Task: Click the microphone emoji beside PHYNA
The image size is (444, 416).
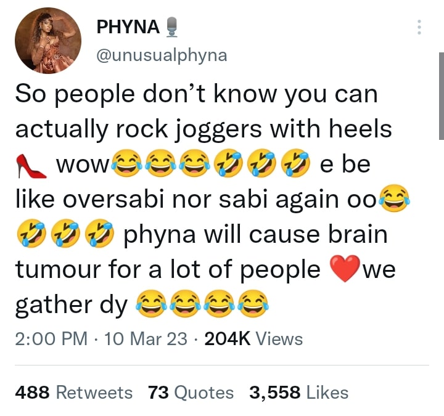Action: [171, 27]
